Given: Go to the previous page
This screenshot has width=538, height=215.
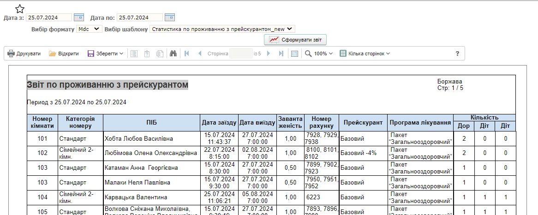Looking at the screenshot, I should (x=200, y=54).
